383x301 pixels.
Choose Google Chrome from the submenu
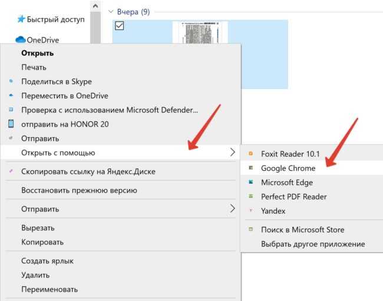(288, 168)
